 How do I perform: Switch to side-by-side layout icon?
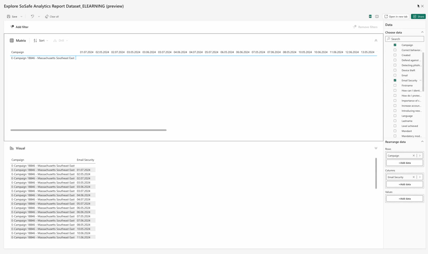click(x=377, y=17)
